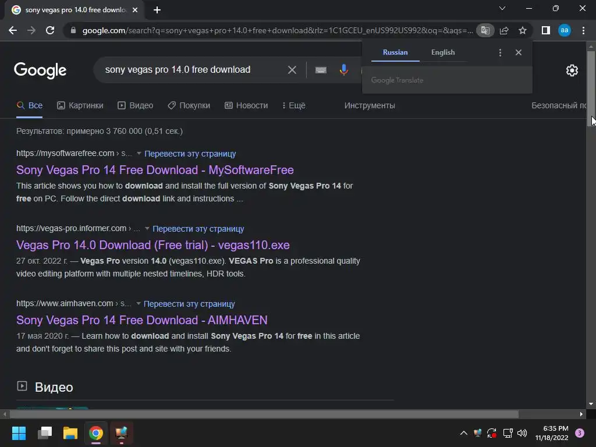
Task: Switch to Покупки results tab
Action: point(189,105)
